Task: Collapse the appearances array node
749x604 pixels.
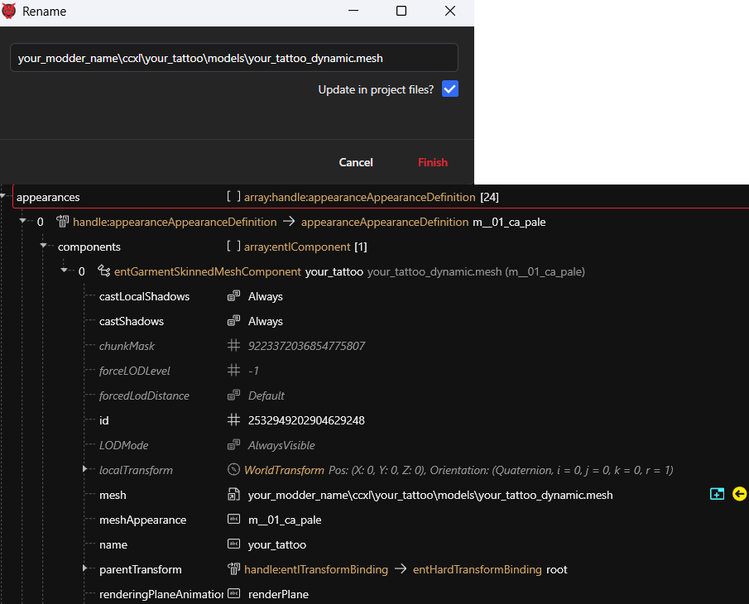Action: (4, 197)
